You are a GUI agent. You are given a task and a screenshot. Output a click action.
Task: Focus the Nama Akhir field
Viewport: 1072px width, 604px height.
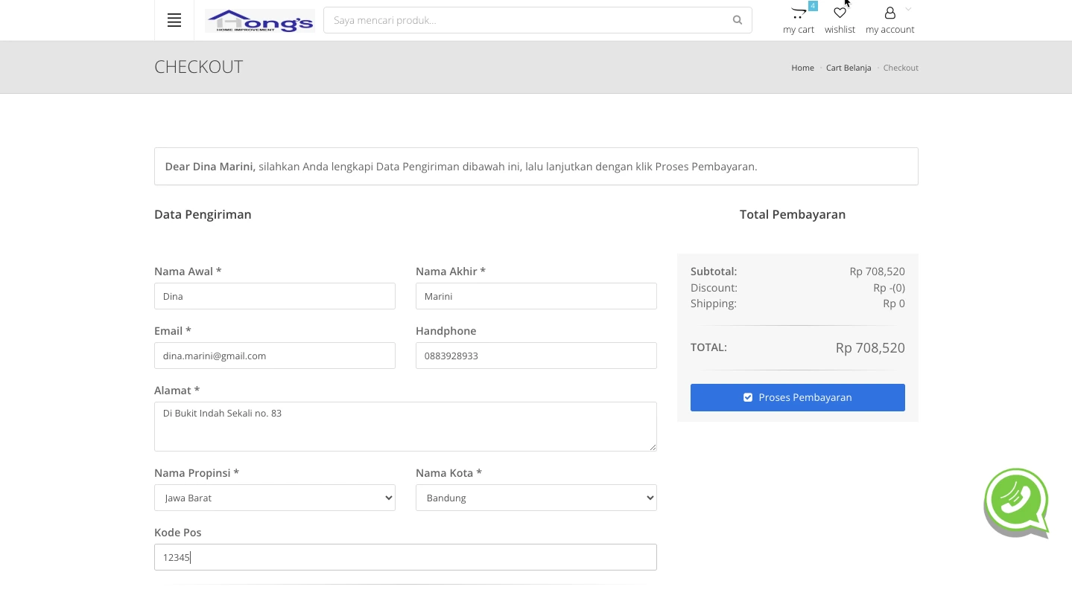(536, 296)
